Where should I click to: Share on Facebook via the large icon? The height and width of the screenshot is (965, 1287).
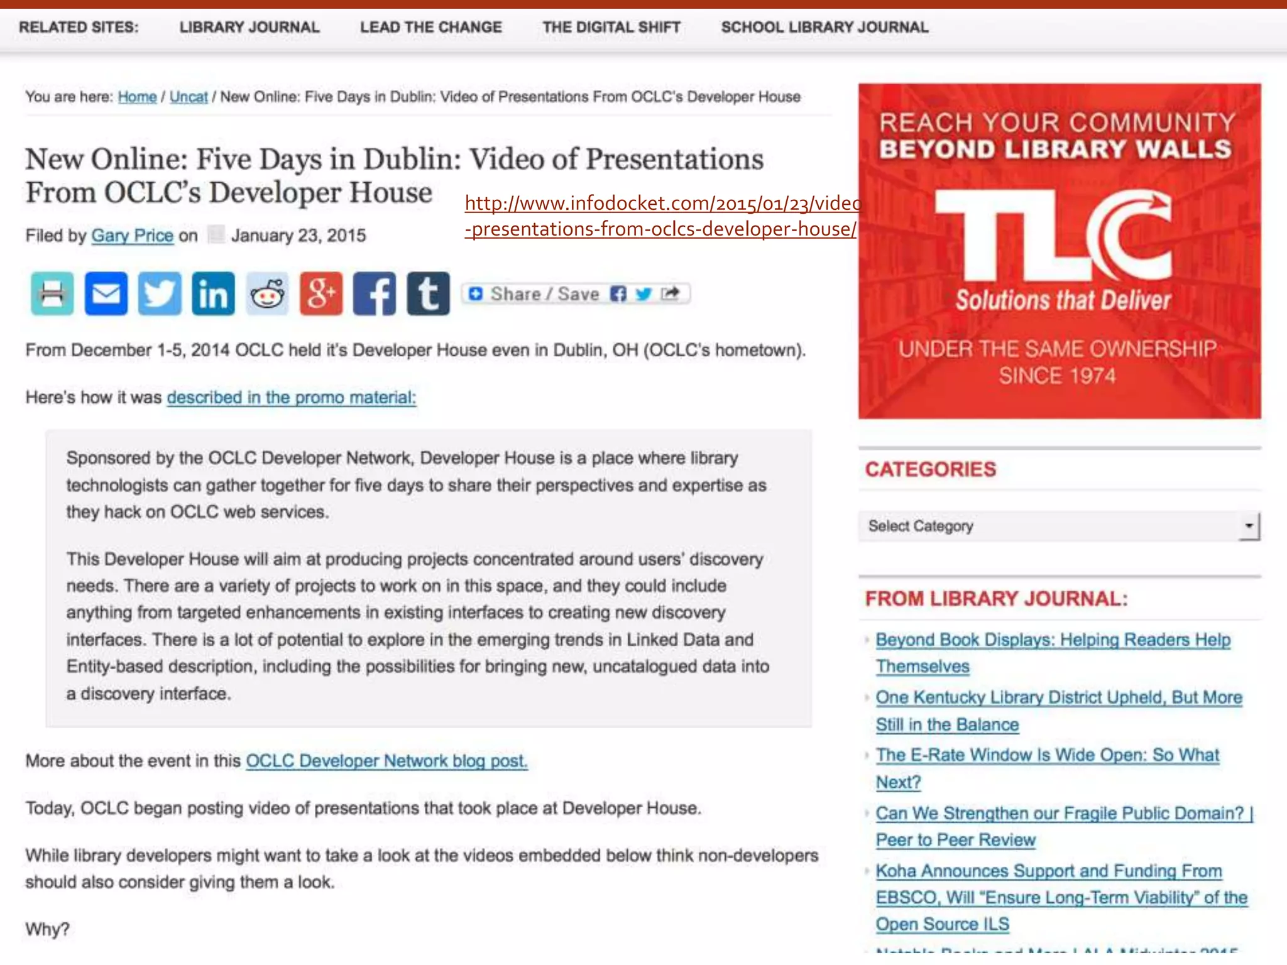click(375, 293)
